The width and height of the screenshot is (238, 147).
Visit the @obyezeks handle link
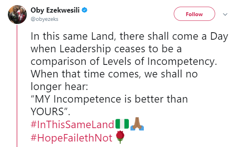pos(45,19)
